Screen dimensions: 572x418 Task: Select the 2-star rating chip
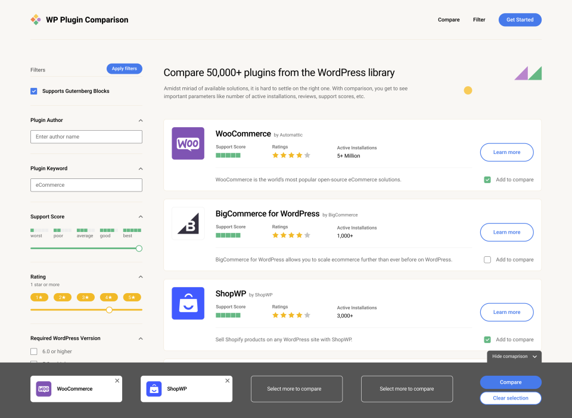pos(63,297)
